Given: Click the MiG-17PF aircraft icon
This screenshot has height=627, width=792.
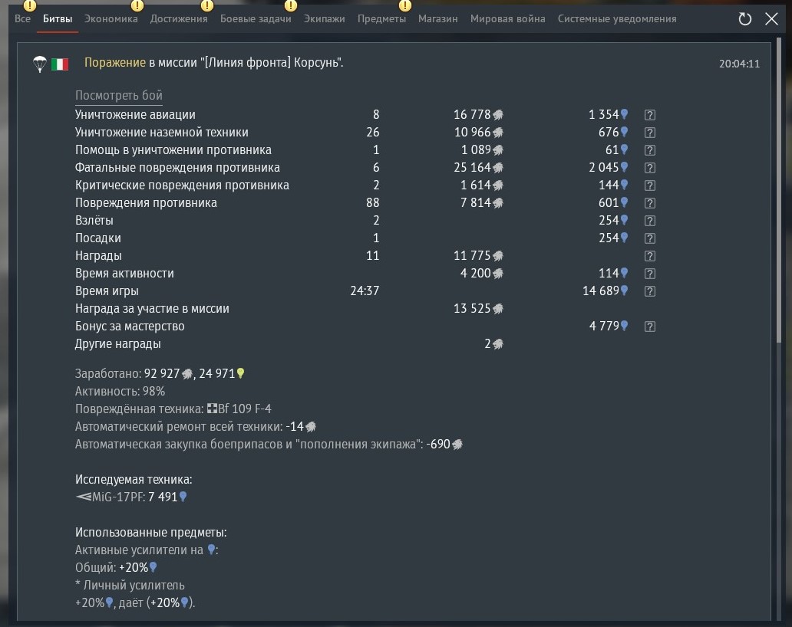Looking at the screenshot, I should click(84, 497).
